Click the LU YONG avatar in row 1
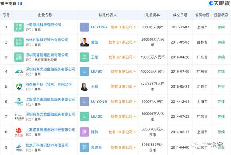This screenshot has height=155, width=231. pyautogui.click(x=84, y=27)
